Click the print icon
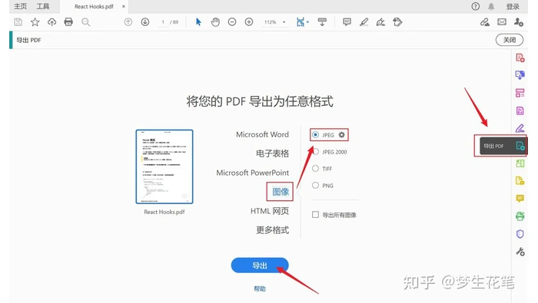Viewport: 538px width, 303px height. click(68, 22)
